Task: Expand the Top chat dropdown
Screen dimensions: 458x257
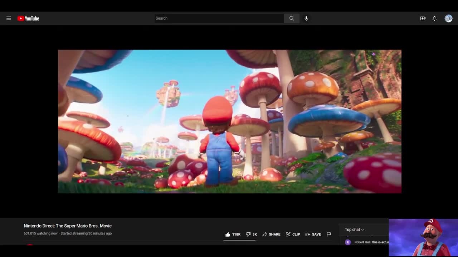Action: click(x=355, y=230)
